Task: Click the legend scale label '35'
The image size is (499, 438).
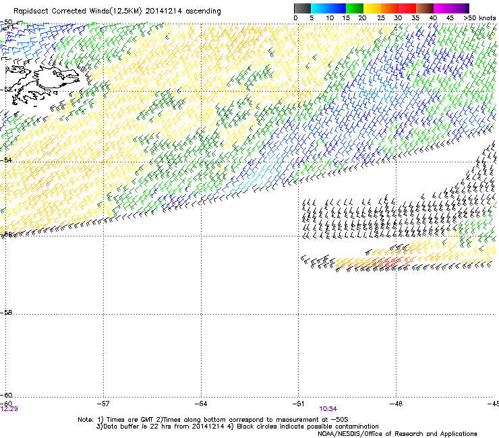Action: (415, 18)
